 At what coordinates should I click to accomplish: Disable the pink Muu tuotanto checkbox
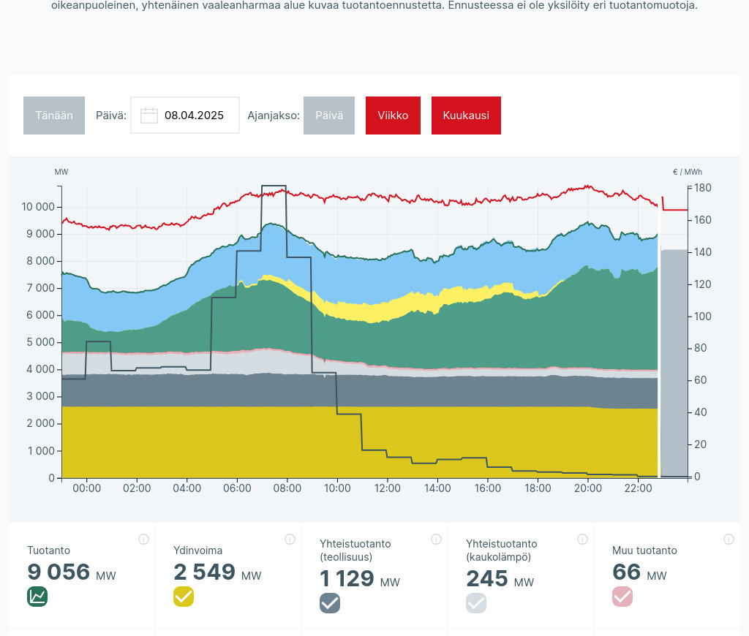pyautogui.click(x=622, y=597)
